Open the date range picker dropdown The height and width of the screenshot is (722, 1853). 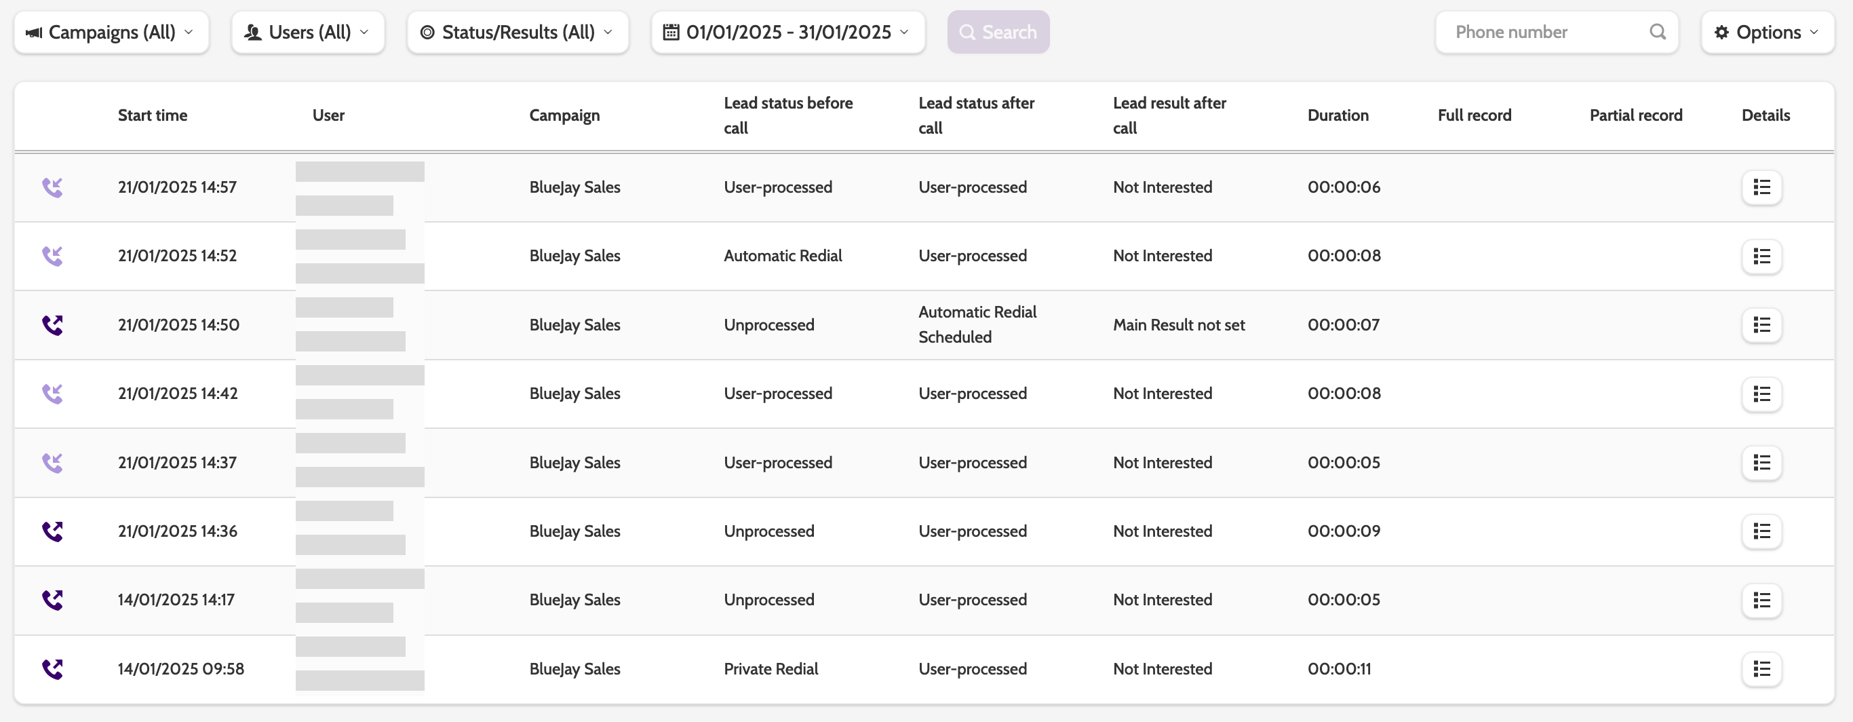pos(787,33)
